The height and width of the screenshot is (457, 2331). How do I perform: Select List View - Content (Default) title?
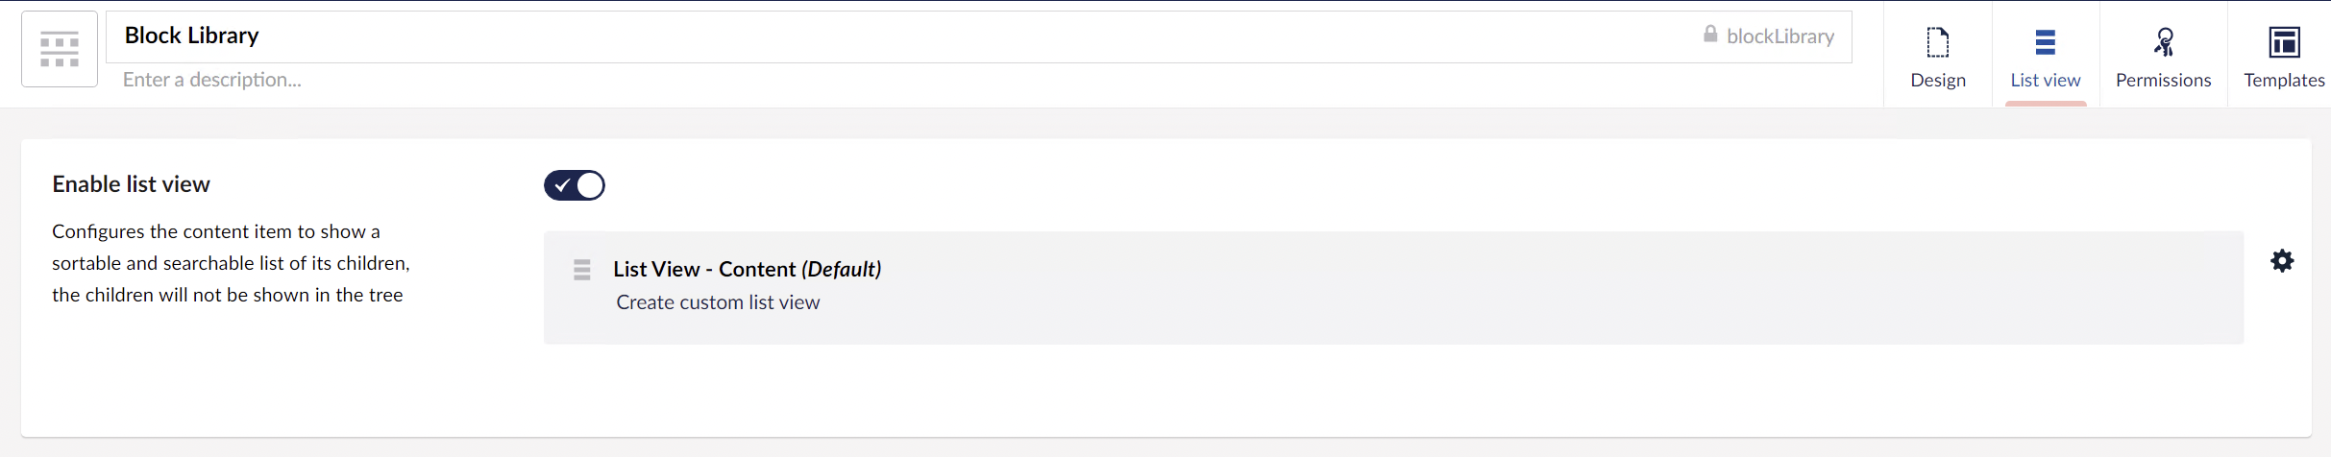tap(748, 269)
